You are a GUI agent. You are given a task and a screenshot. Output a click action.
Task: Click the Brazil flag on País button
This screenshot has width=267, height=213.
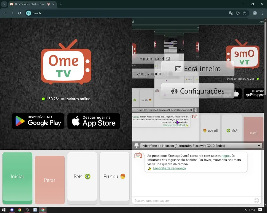click(x=88, y=177)
